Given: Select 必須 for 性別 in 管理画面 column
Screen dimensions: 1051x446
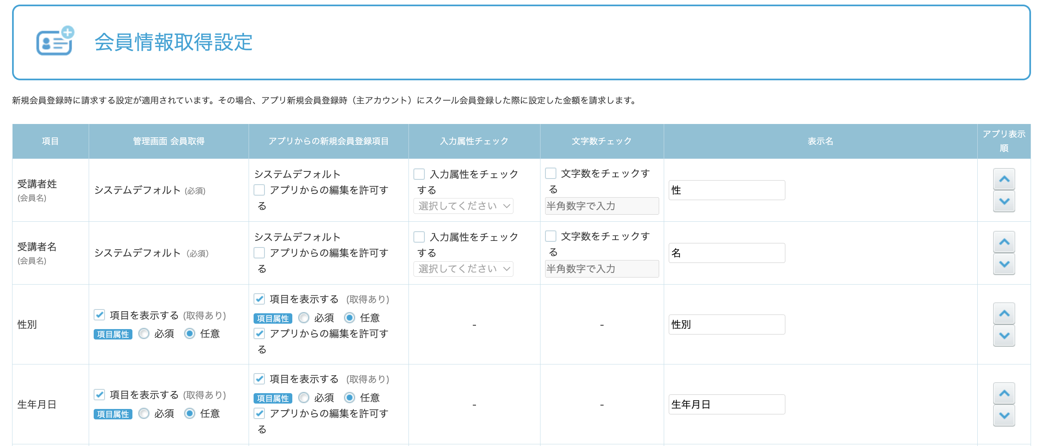Looking at the screenshot, I should [x=144, y=334].
